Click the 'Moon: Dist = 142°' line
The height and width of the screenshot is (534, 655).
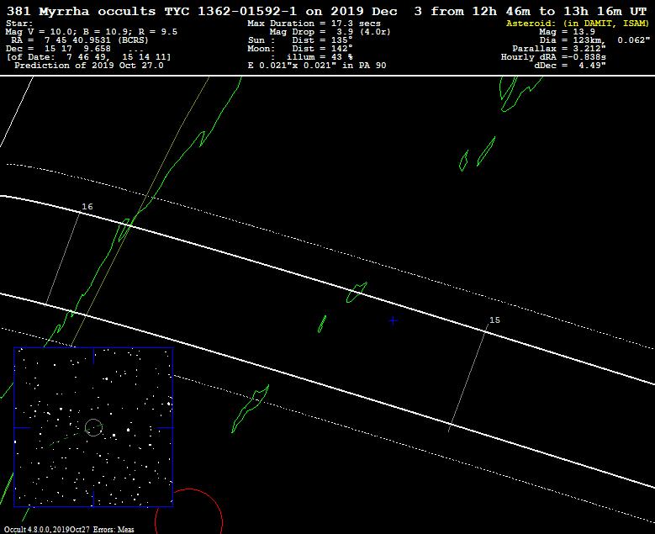click(x=300, y=49)
